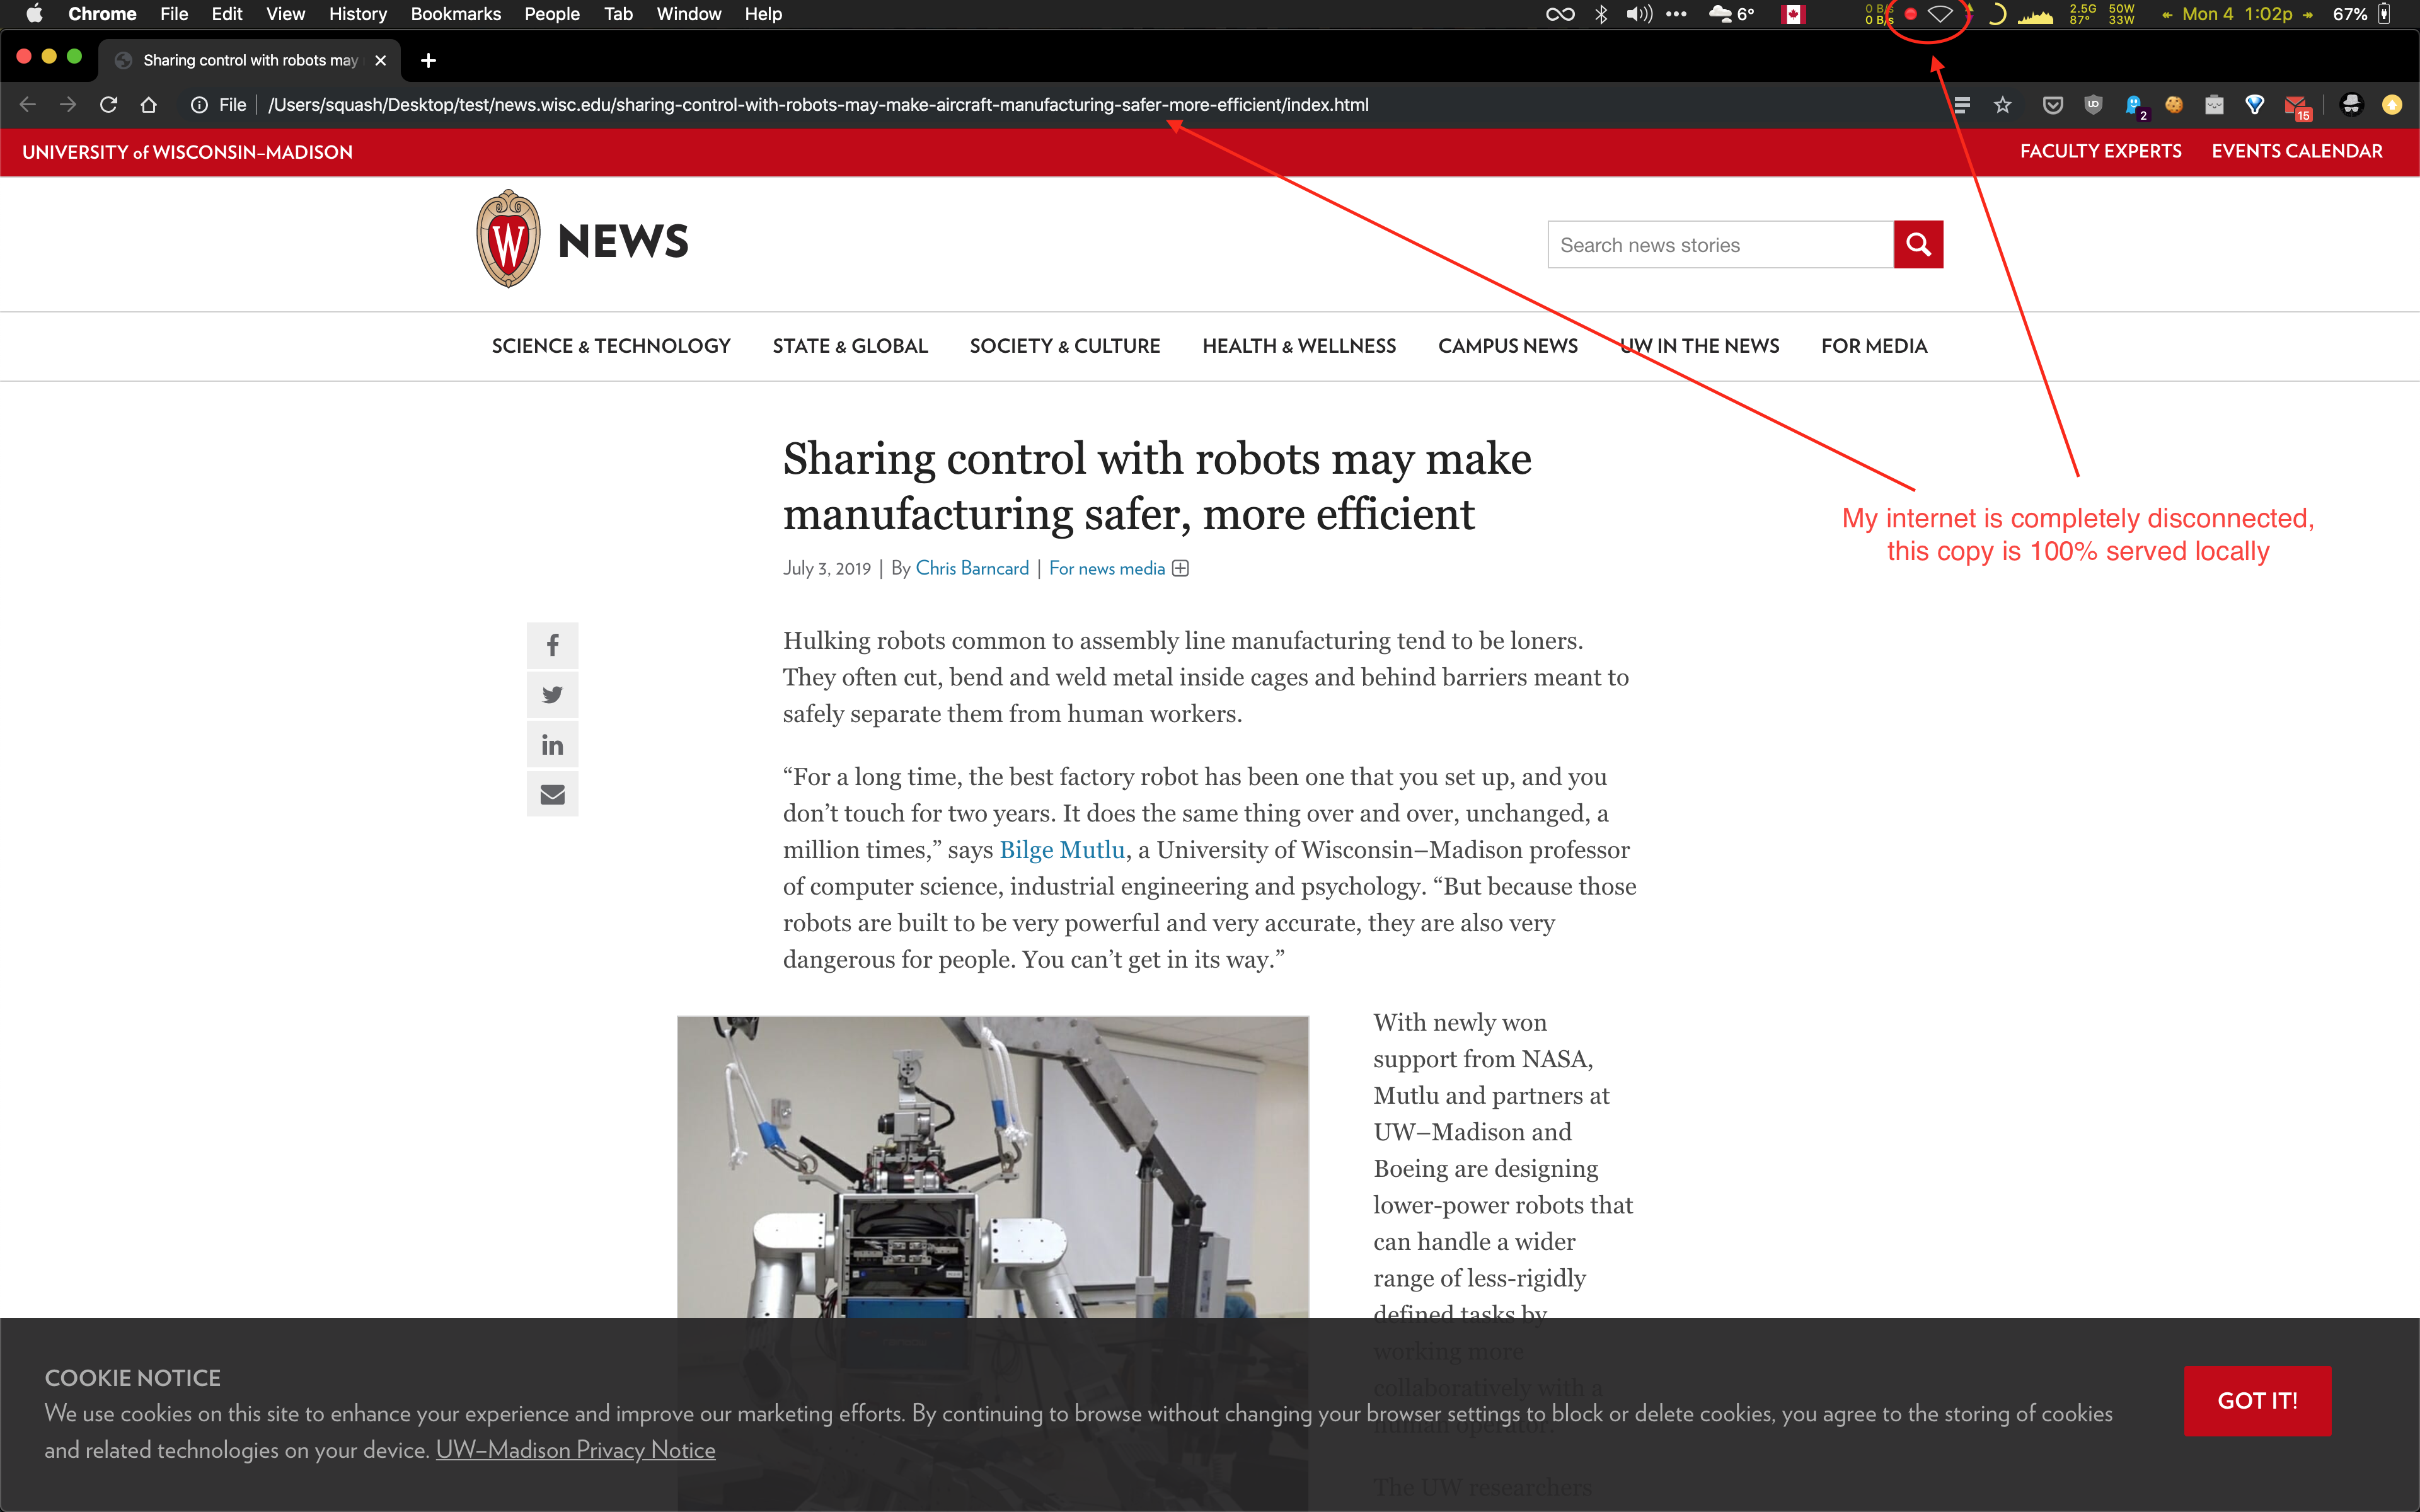Open the Canadian flag input menu

point(1793,14)
